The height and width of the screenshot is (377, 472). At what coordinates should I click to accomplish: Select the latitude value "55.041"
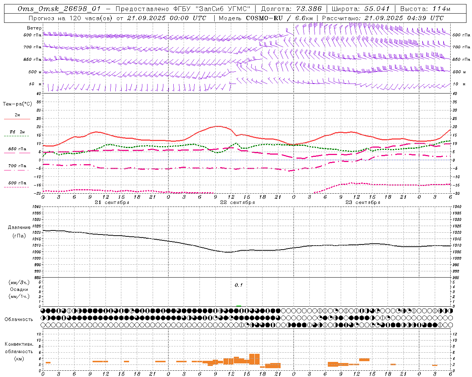[376, 9]
